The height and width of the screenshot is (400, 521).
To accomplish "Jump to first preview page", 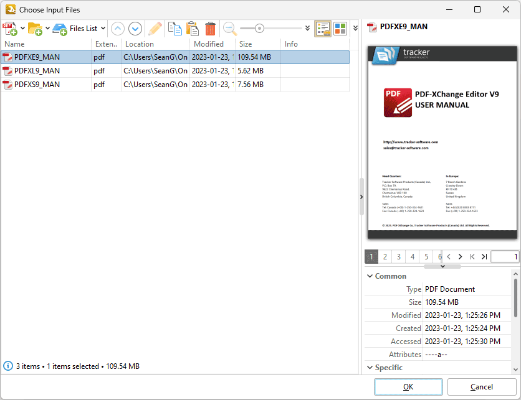I will [472, 257].
